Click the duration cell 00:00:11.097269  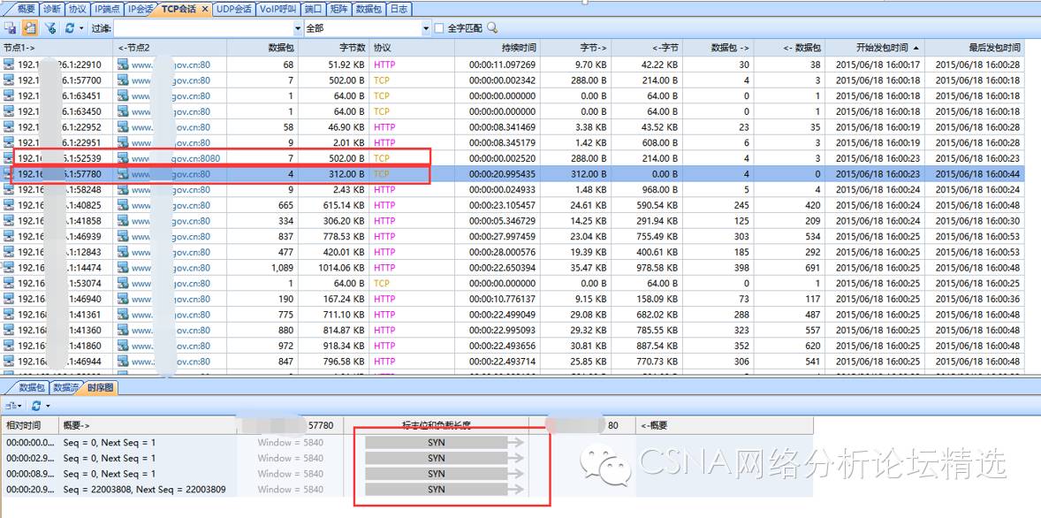pyautogui.click(x=502, y=65)
